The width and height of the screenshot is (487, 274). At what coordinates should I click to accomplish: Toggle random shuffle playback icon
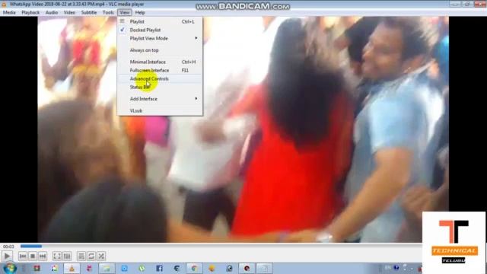pos(101,256)
